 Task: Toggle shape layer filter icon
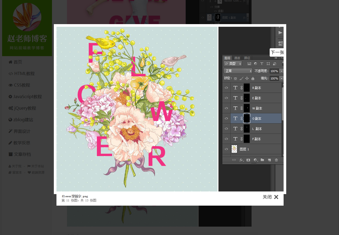[x=268, y=63]
